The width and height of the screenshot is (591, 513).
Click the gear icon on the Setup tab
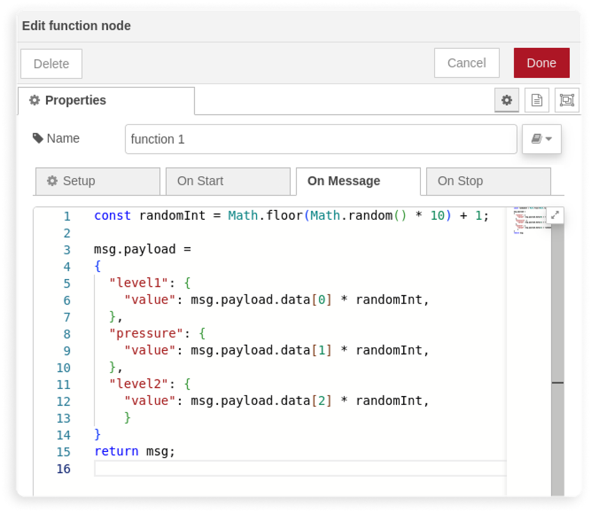(x=53, y=181)
